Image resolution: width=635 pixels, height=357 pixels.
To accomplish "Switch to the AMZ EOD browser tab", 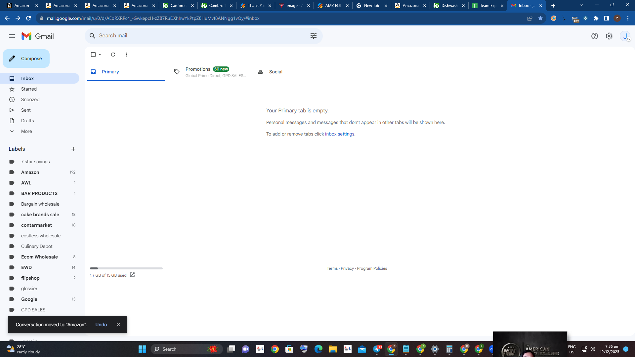I will point(333,6).
